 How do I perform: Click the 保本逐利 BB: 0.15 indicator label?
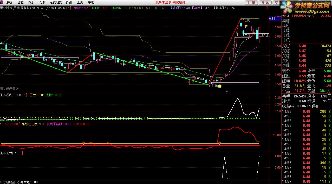(14, 95)
